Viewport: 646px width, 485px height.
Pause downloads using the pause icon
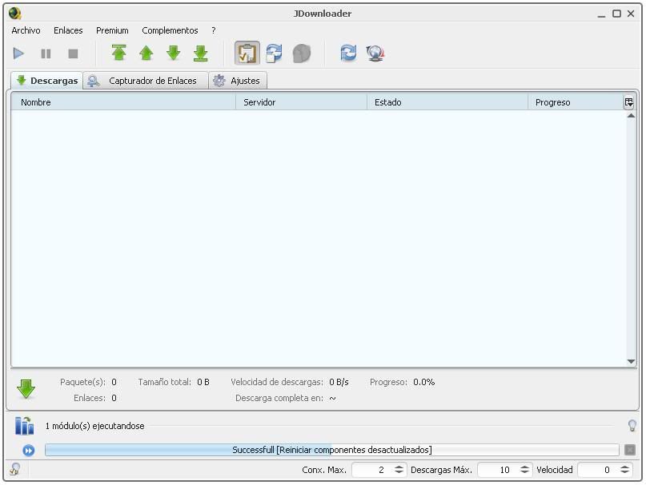point(46,54)
